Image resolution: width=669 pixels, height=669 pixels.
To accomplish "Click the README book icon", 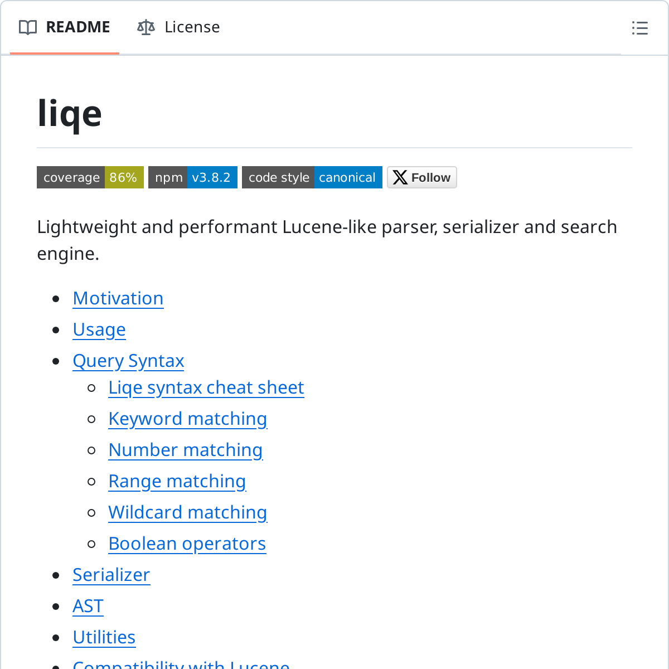I will [28, 27].
